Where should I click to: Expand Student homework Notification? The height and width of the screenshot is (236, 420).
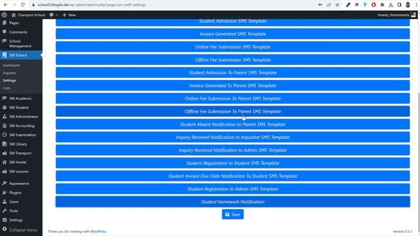pos(232,202)
